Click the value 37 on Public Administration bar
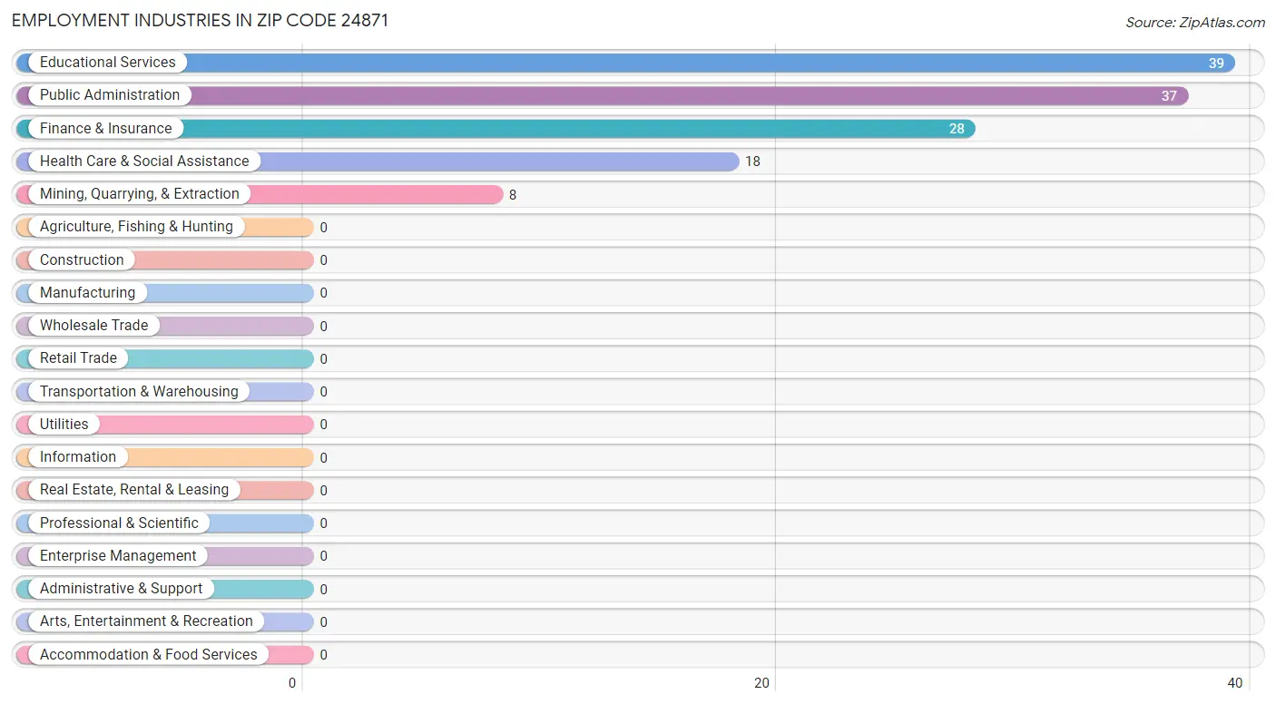Screen dimensions: 1276x704 [x=1169, y=96]
